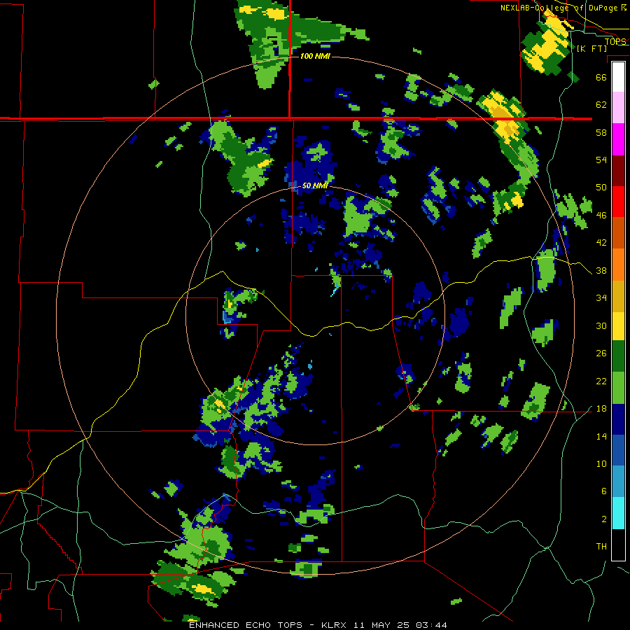Select the navy blue legend swatch
630x630 pixels.
[618, 419]
